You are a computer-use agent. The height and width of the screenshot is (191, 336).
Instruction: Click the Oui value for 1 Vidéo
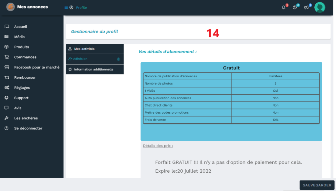275,91
